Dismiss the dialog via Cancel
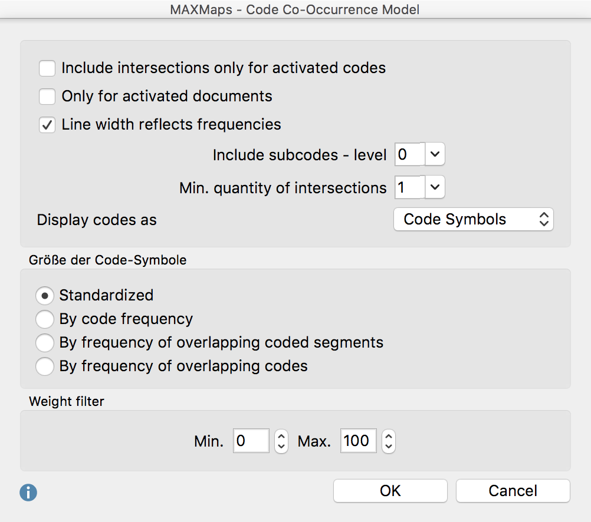This screenshot has height=522, width=591. pyautogui.click(x=513, y=490)
